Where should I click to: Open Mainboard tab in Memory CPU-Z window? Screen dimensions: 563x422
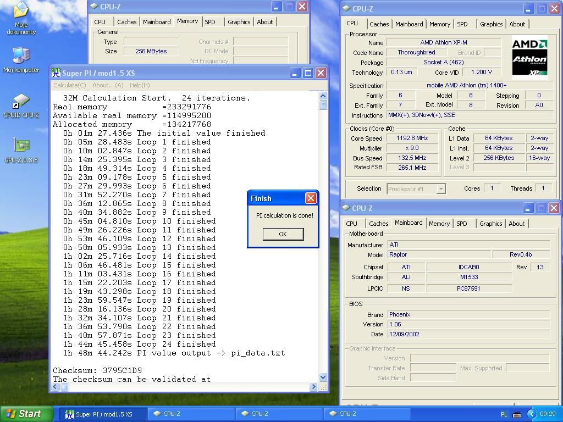(157, 22)
